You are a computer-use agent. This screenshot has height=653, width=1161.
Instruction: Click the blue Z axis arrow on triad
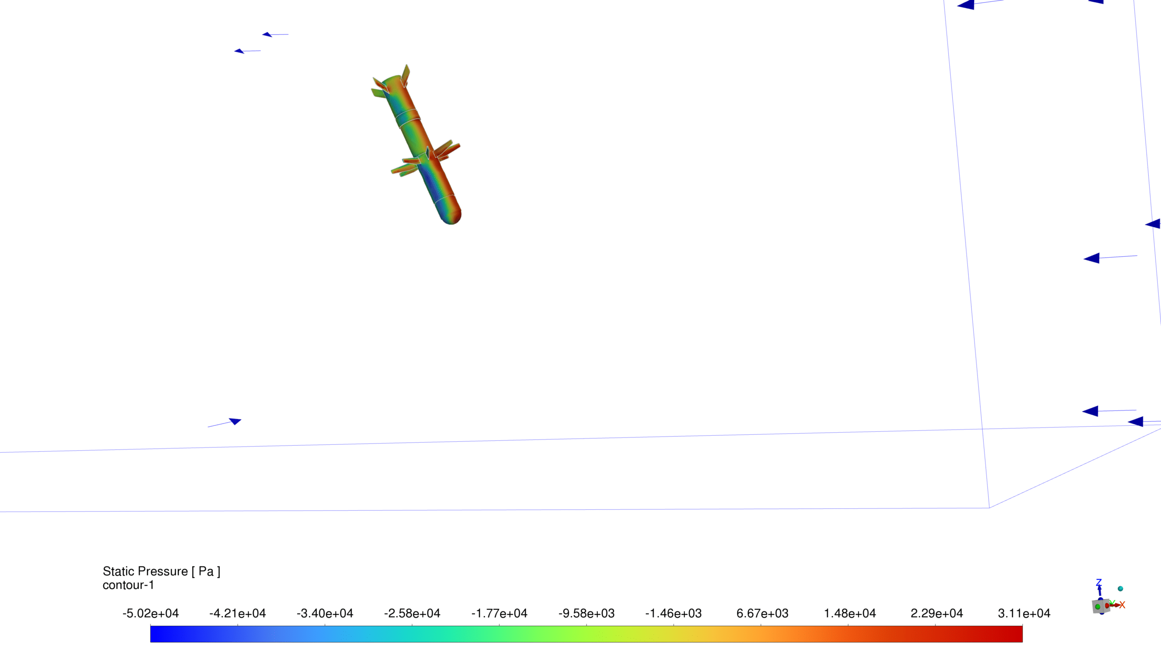1099,589
